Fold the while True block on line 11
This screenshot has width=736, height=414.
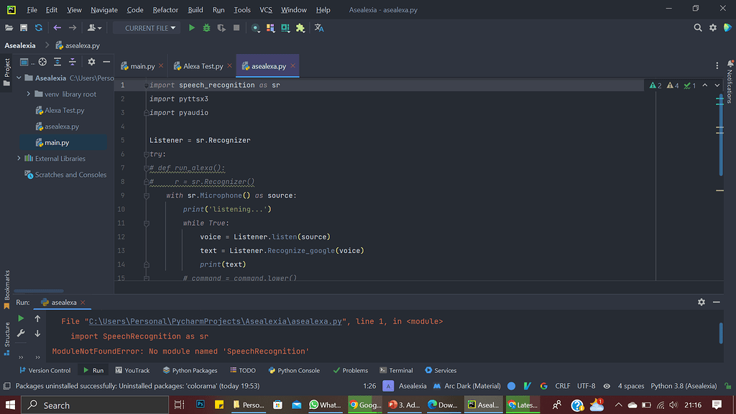147,223
